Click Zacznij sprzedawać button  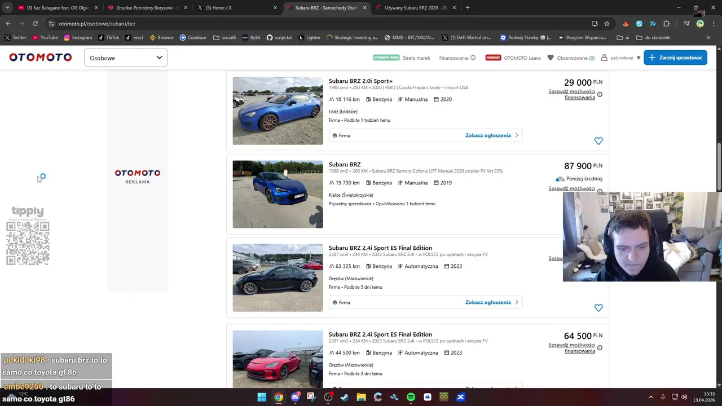coord(675,58)
